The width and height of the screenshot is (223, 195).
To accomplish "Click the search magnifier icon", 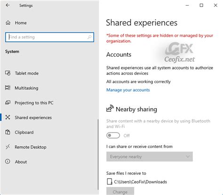I will 89,37.
